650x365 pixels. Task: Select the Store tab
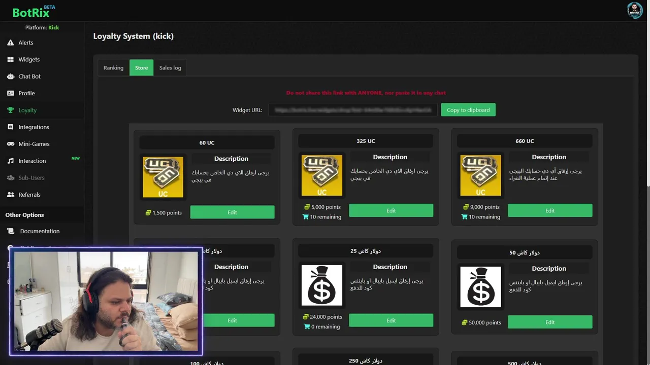(141, 68)
